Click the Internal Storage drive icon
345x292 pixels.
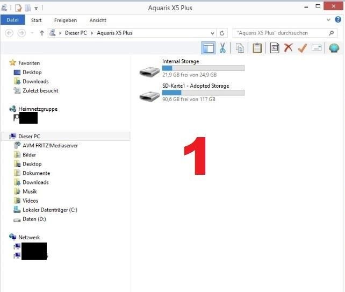149,72
